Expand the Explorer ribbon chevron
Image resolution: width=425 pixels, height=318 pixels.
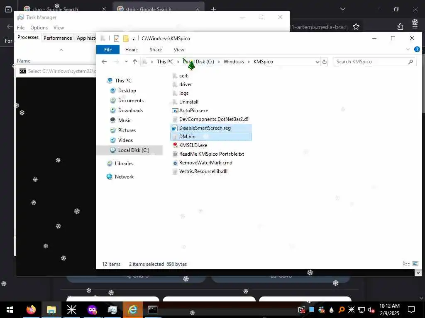[408, 50]
